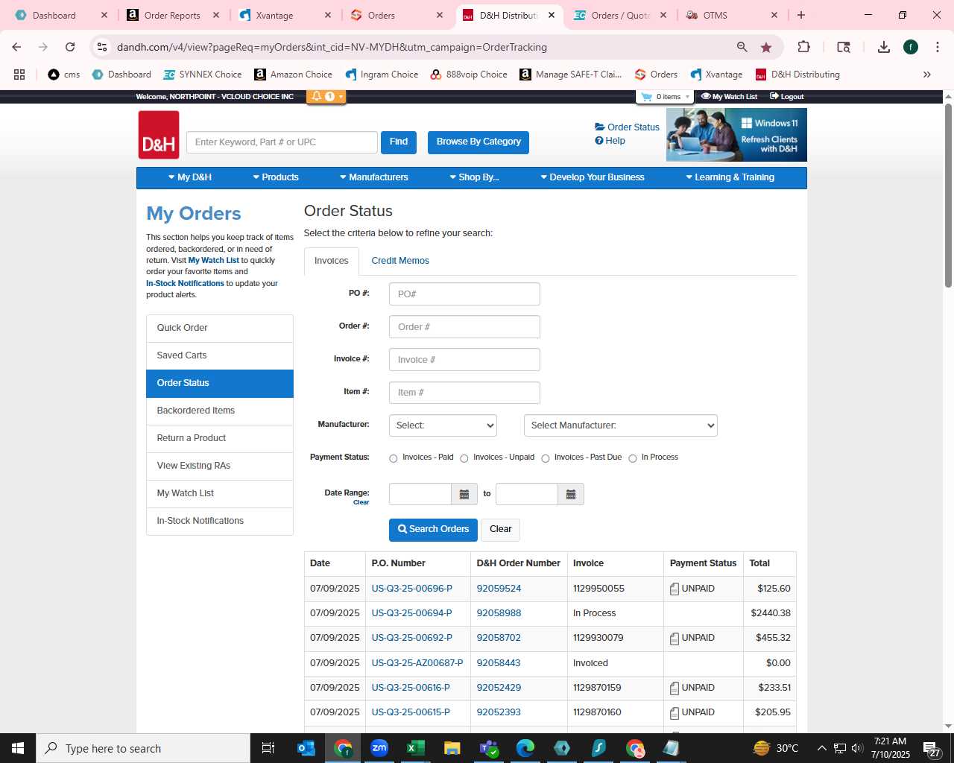This screenshot has height=763, width=954.
Task: Reload the page
Action: pos(70,47)
